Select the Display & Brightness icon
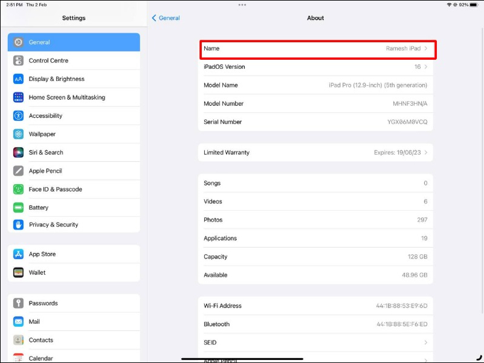The width and height of the screenshot is (484, 363). coord(18,79)
